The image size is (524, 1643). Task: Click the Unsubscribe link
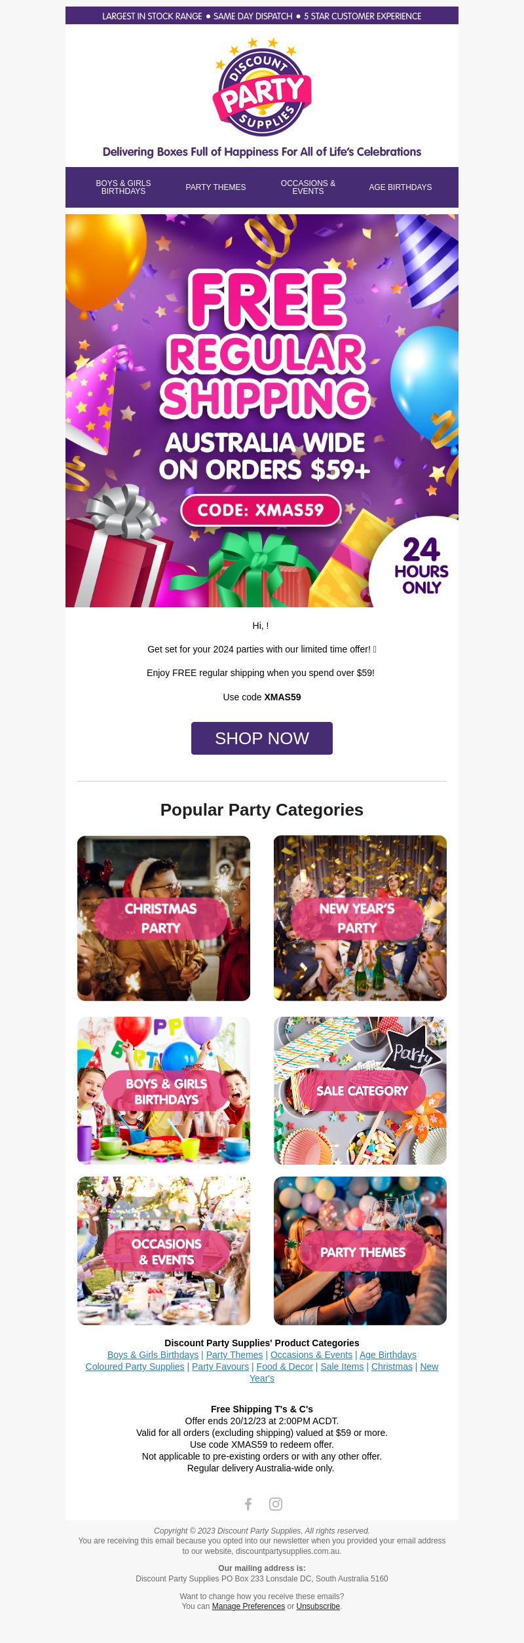click(318, 1606)
